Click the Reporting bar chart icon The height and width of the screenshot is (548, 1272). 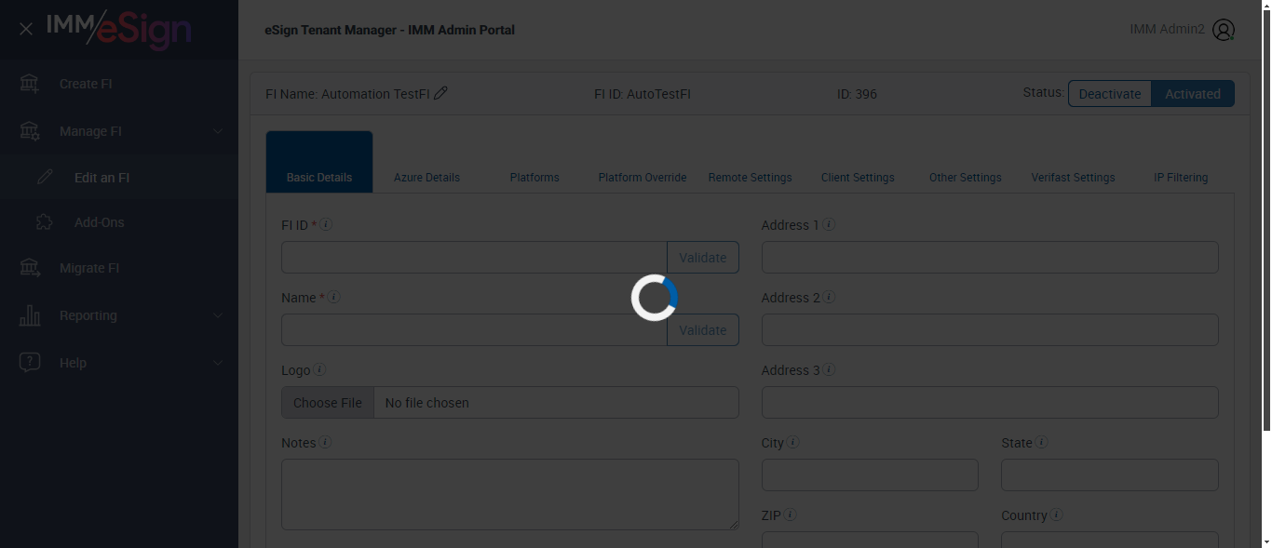pyautogui.click(x=30, y=315)
